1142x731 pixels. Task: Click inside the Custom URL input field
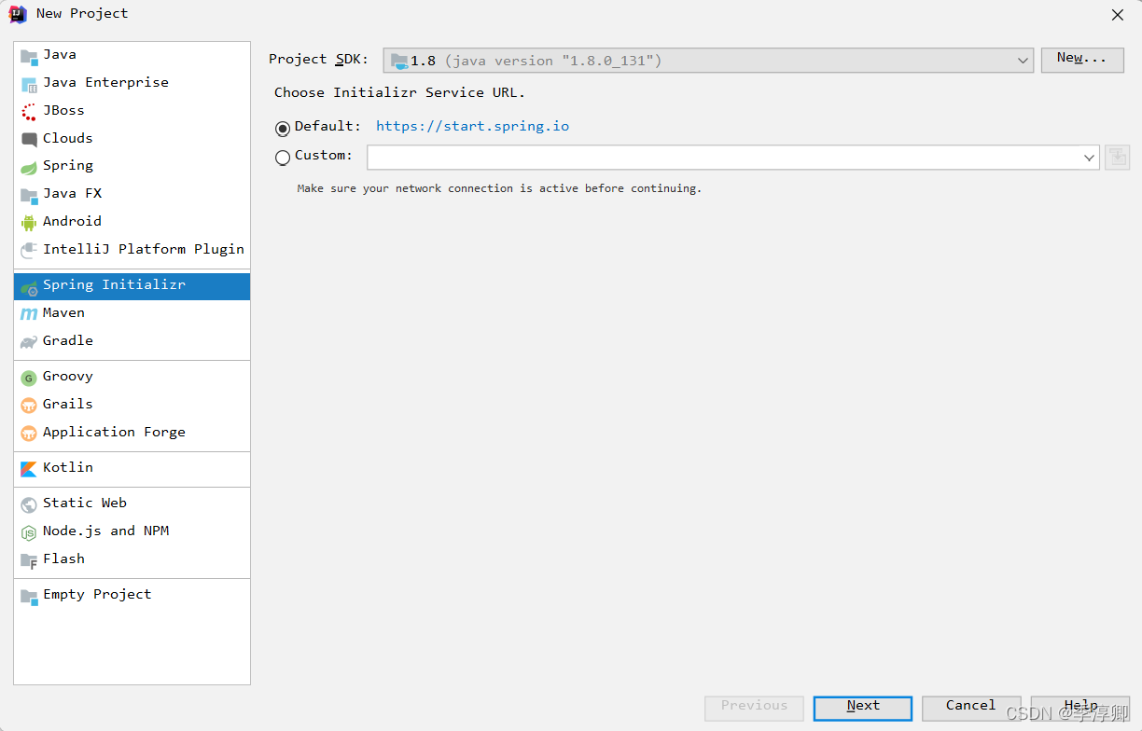click(x=723, y=158)
